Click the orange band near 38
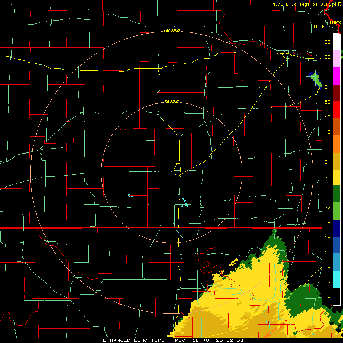 click(337, 144)
